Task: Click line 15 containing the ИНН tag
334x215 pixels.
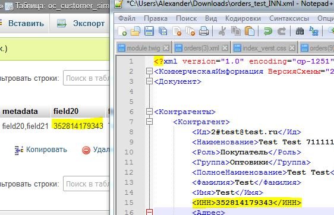Action: (x=247, y=203)
